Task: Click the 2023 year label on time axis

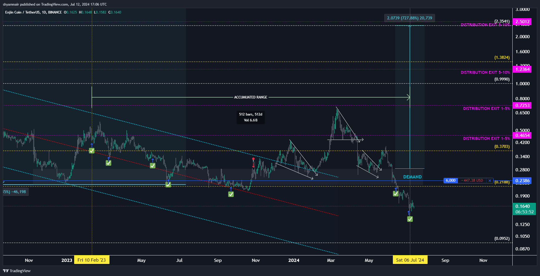Action: pyautogui.click(x=67, y=260)
